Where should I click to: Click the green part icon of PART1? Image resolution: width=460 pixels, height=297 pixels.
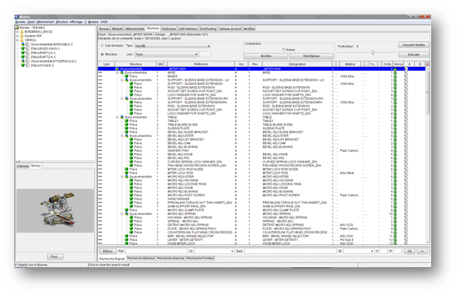[x=23, y=52]
